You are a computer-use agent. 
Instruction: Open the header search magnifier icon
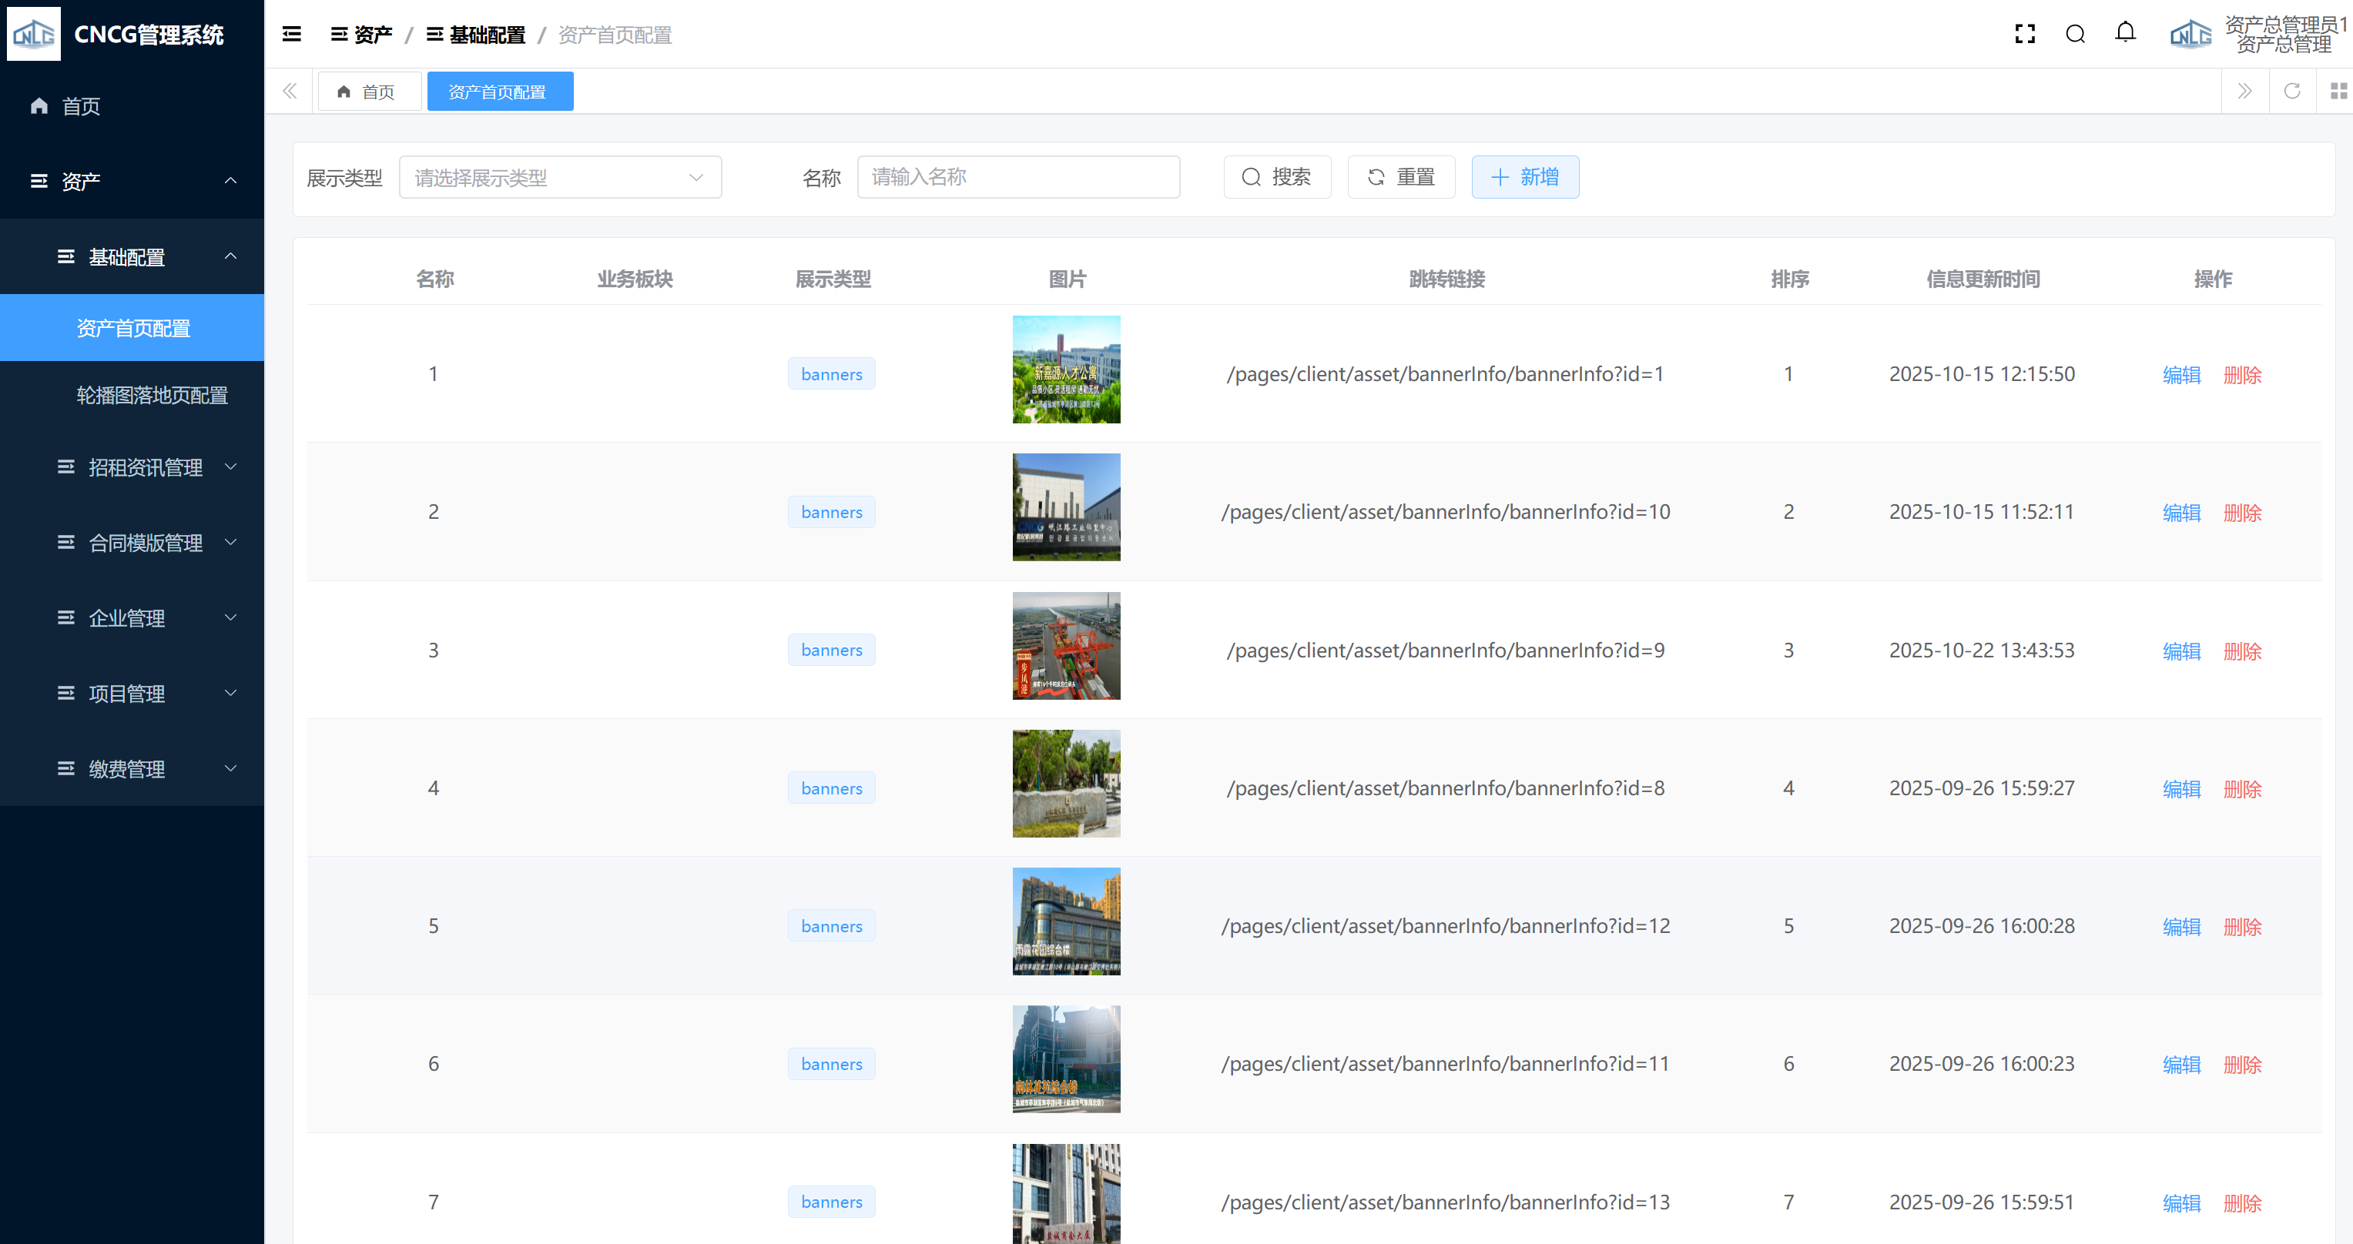pos(2074,35)
